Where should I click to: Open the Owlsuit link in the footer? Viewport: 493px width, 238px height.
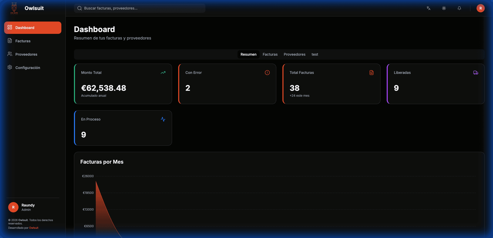pos(34,228)
